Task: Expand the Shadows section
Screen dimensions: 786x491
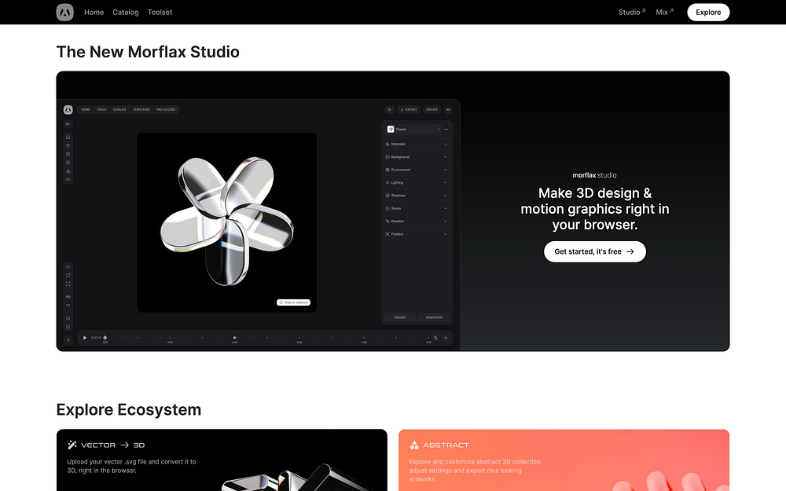Action: [x=416, y=196]
